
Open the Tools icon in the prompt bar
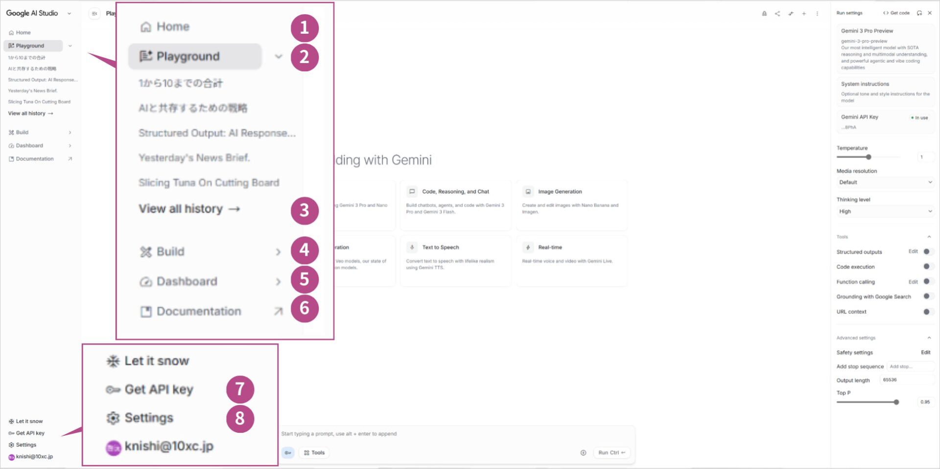[314, 452]
